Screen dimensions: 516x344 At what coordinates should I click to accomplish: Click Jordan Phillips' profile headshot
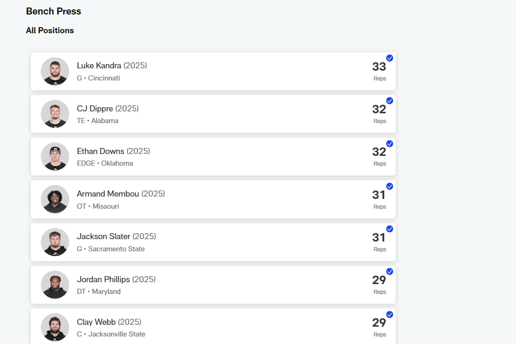[x=55, y=285]
